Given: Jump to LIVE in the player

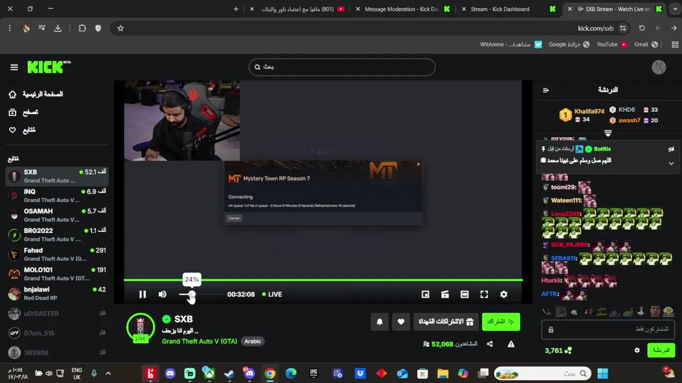Looking at the screenshot, I should tap(272, 294).
